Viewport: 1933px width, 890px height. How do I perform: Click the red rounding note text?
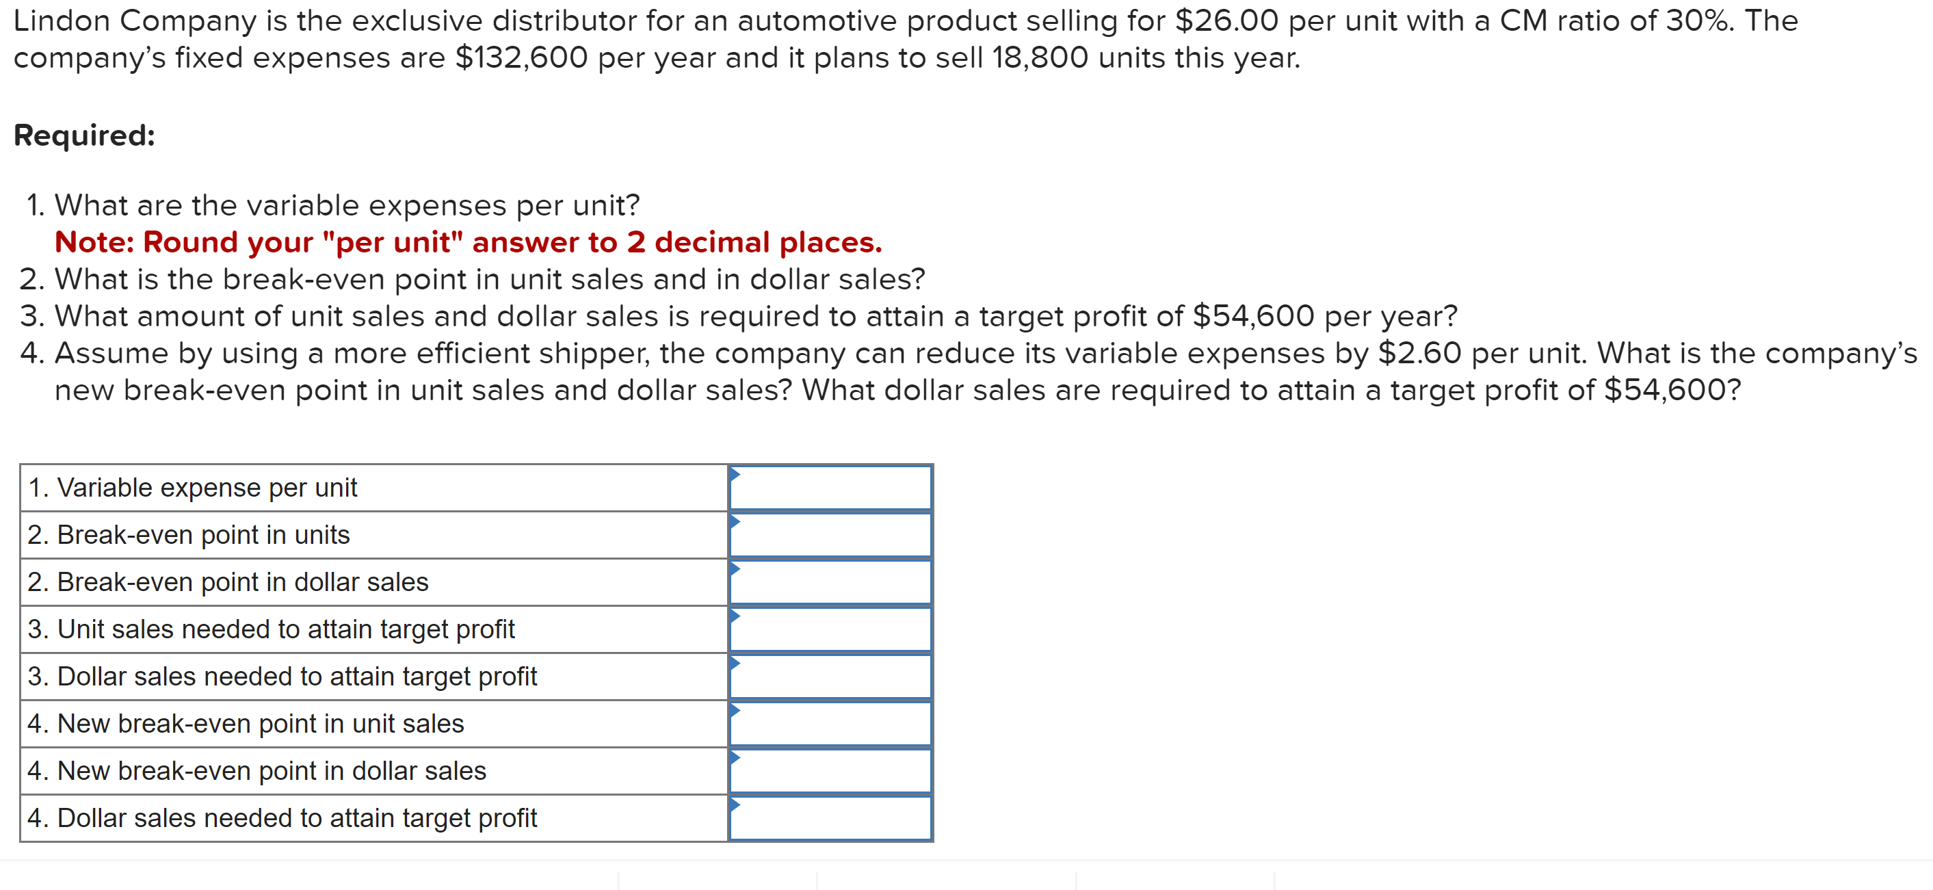(x=469, y=242)
